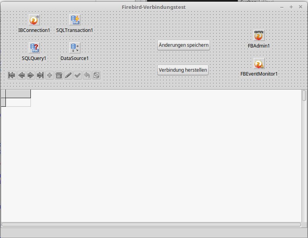This screenshot has width=308, height=238.
Task: Click the SQLQuery1 component icon
Action: coord(34,48)
